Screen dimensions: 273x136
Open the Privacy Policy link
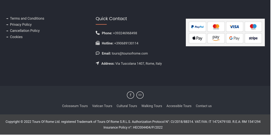(21, 25)
